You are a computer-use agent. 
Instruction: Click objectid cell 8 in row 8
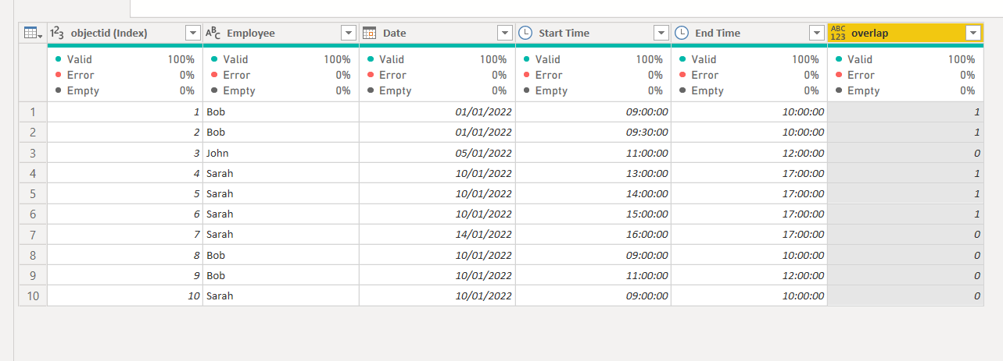click(x=125, y=255)
